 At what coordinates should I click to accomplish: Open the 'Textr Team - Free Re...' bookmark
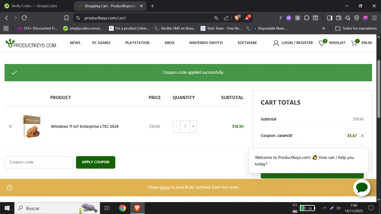(221, 28)
